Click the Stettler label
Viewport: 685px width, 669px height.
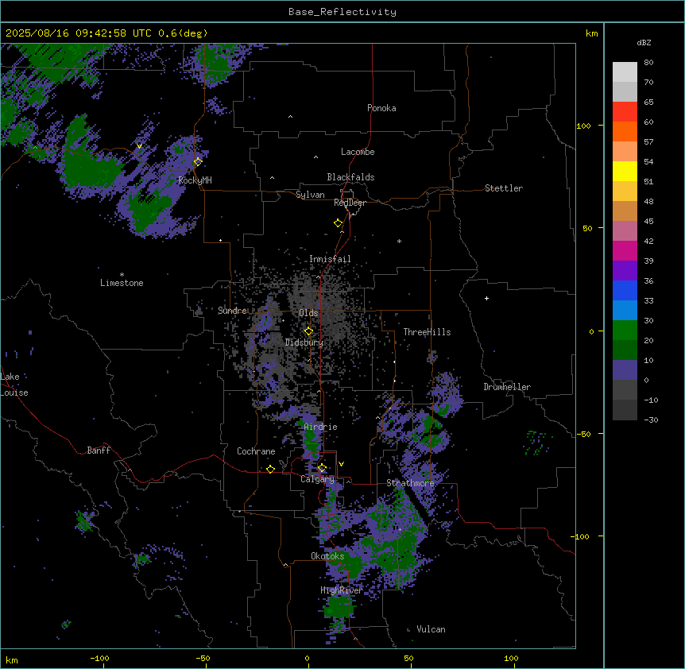(504, 188)
